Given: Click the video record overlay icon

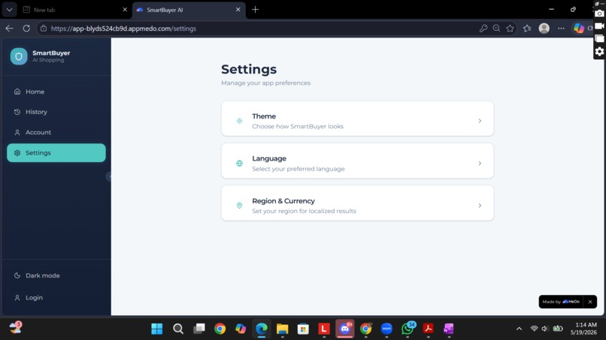Looking at the screenshot, I should [x=599, y=26].
